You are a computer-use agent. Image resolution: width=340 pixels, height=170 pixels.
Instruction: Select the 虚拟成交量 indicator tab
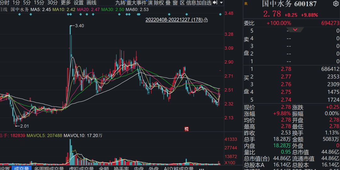82,168
